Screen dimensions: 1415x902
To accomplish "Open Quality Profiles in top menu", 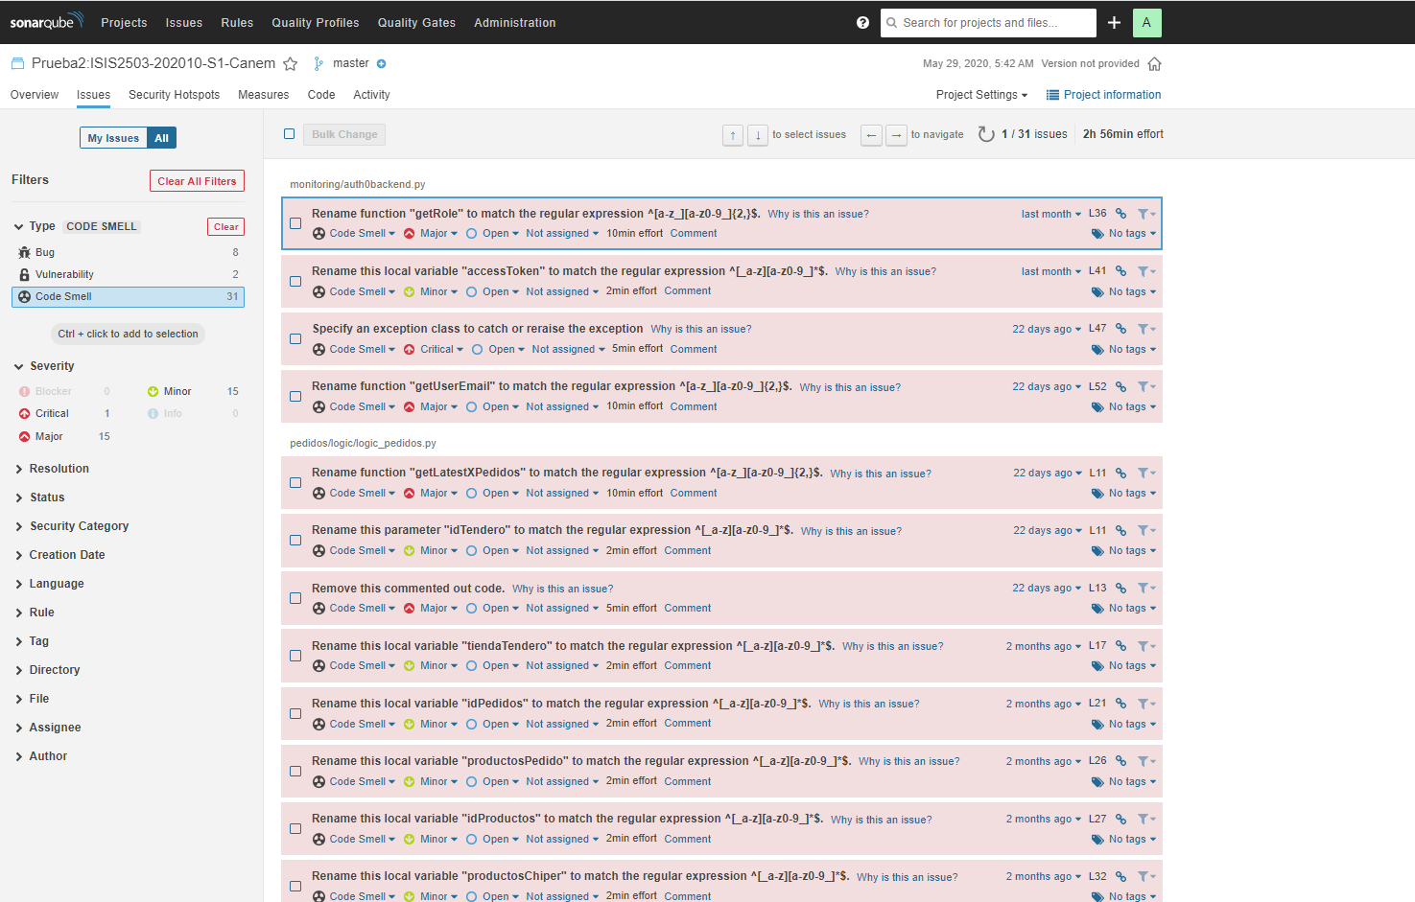I will tap(315, 22).
